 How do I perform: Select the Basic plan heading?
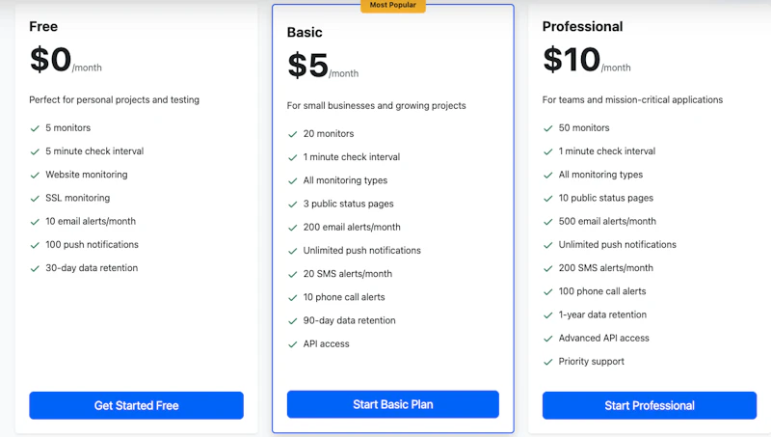(305, 33)
